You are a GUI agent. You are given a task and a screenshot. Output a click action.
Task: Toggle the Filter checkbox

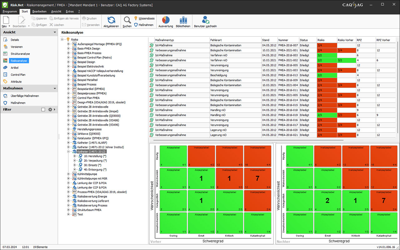tap(43, 110)
